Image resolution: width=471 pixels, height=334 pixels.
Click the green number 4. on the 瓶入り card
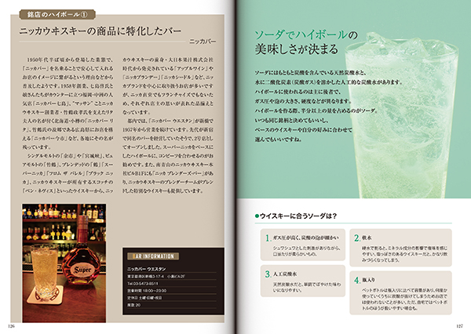357,280
